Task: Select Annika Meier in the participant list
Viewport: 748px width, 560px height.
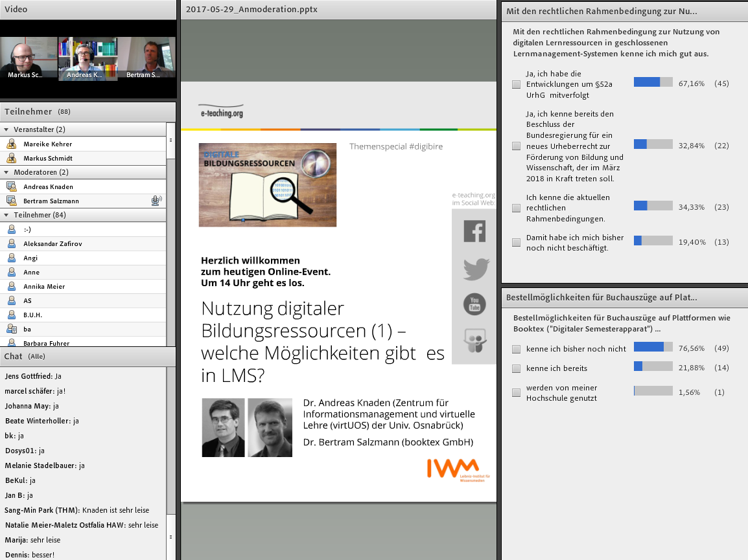Action: [x=83, y=286]
